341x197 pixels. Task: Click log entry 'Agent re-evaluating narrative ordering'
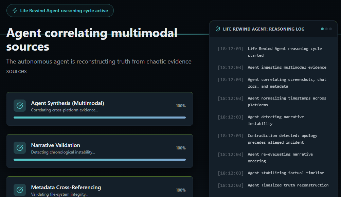click(280, 158)
